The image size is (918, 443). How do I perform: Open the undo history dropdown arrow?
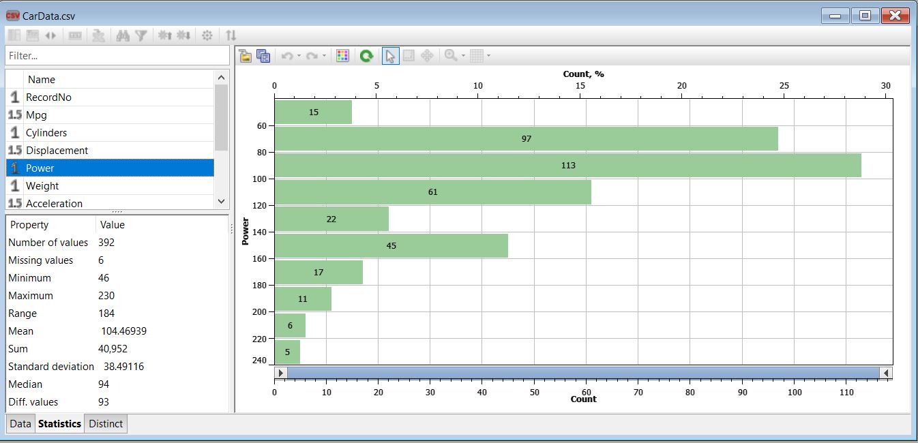299,56
